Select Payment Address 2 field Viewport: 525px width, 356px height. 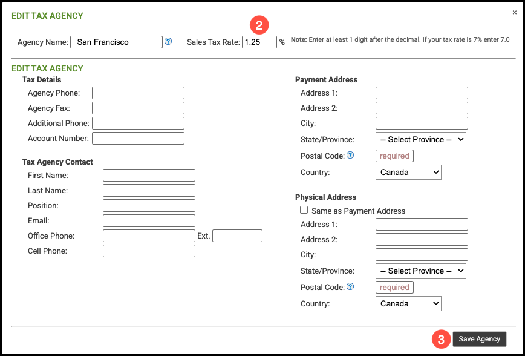(422, 108)
